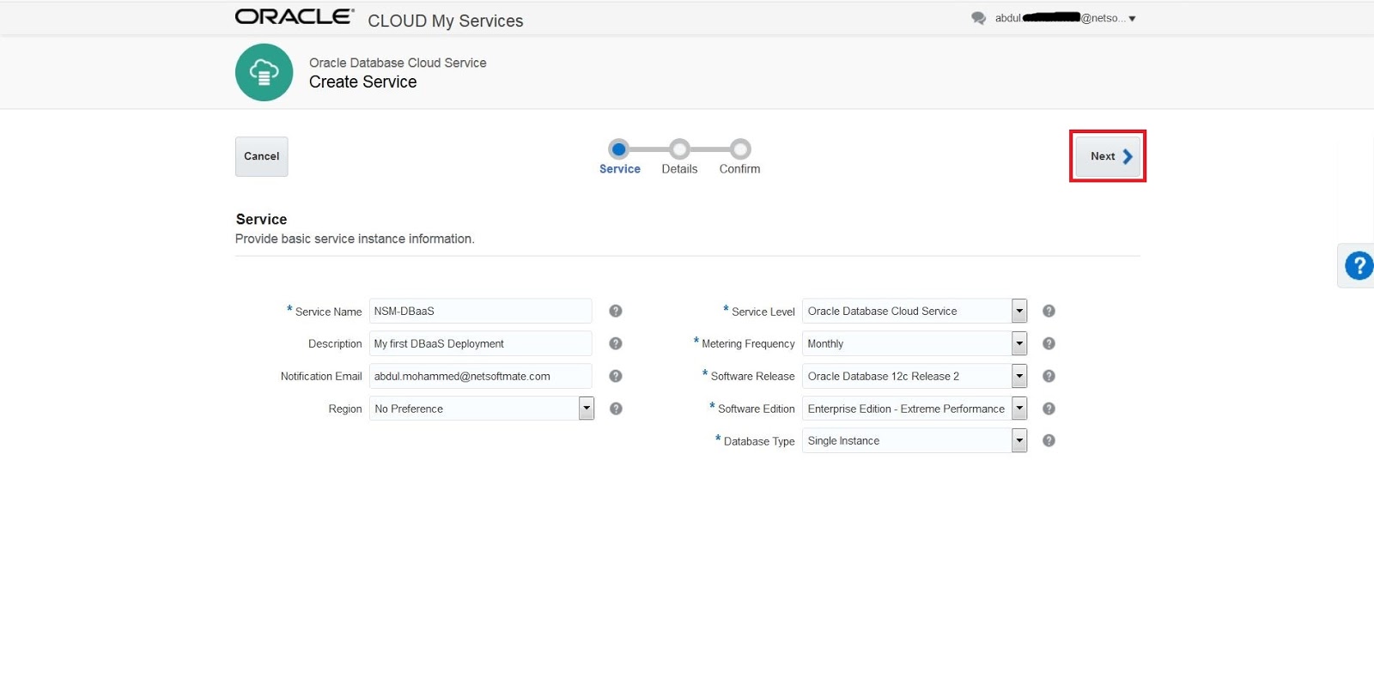Viewport: 1374px width, 684px height.
Task: Click the Software Edition label
Action: (756, 409)
